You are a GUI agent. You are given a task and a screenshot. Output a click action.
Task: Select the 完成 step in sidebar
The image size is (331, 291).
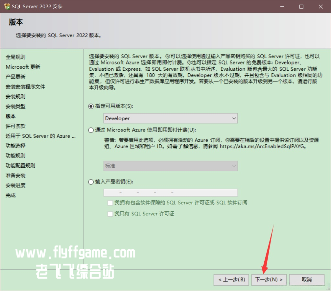click(x=11, y=195)
